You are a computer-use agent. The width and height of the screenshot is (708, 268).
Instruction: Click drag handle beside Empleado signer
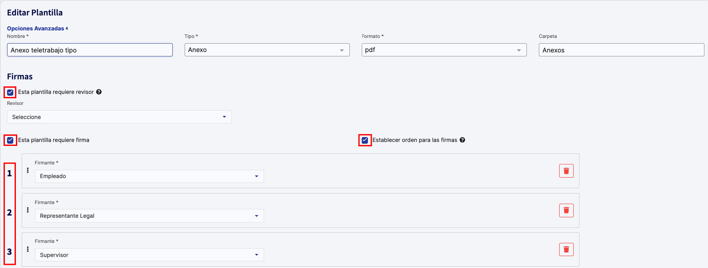coord(28,171)
